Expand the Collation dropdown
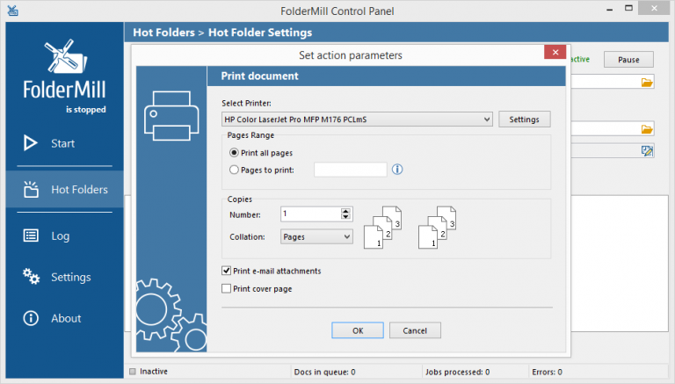The height and width of the screenshot is (384, 675). tap(316, 236)
